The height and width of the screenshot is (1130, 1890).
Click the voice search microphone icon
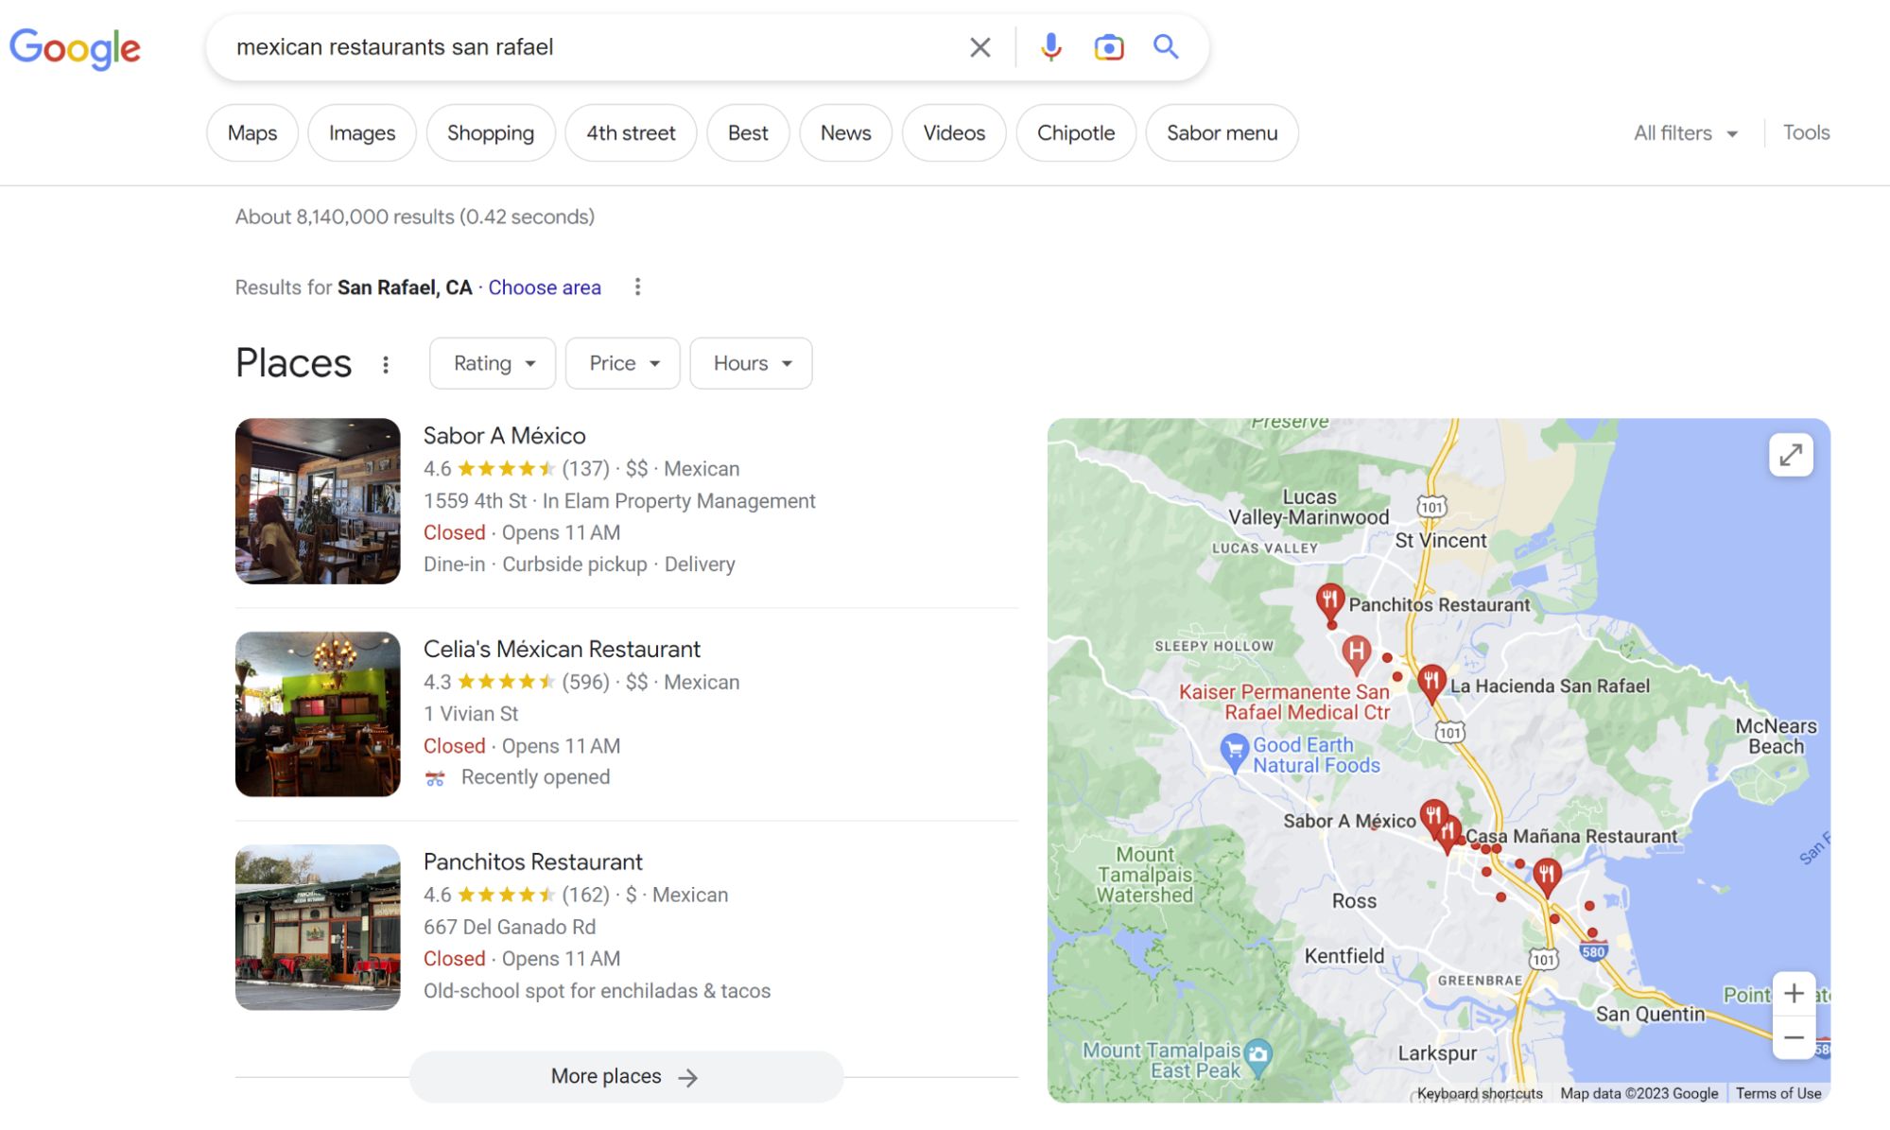1050,47
